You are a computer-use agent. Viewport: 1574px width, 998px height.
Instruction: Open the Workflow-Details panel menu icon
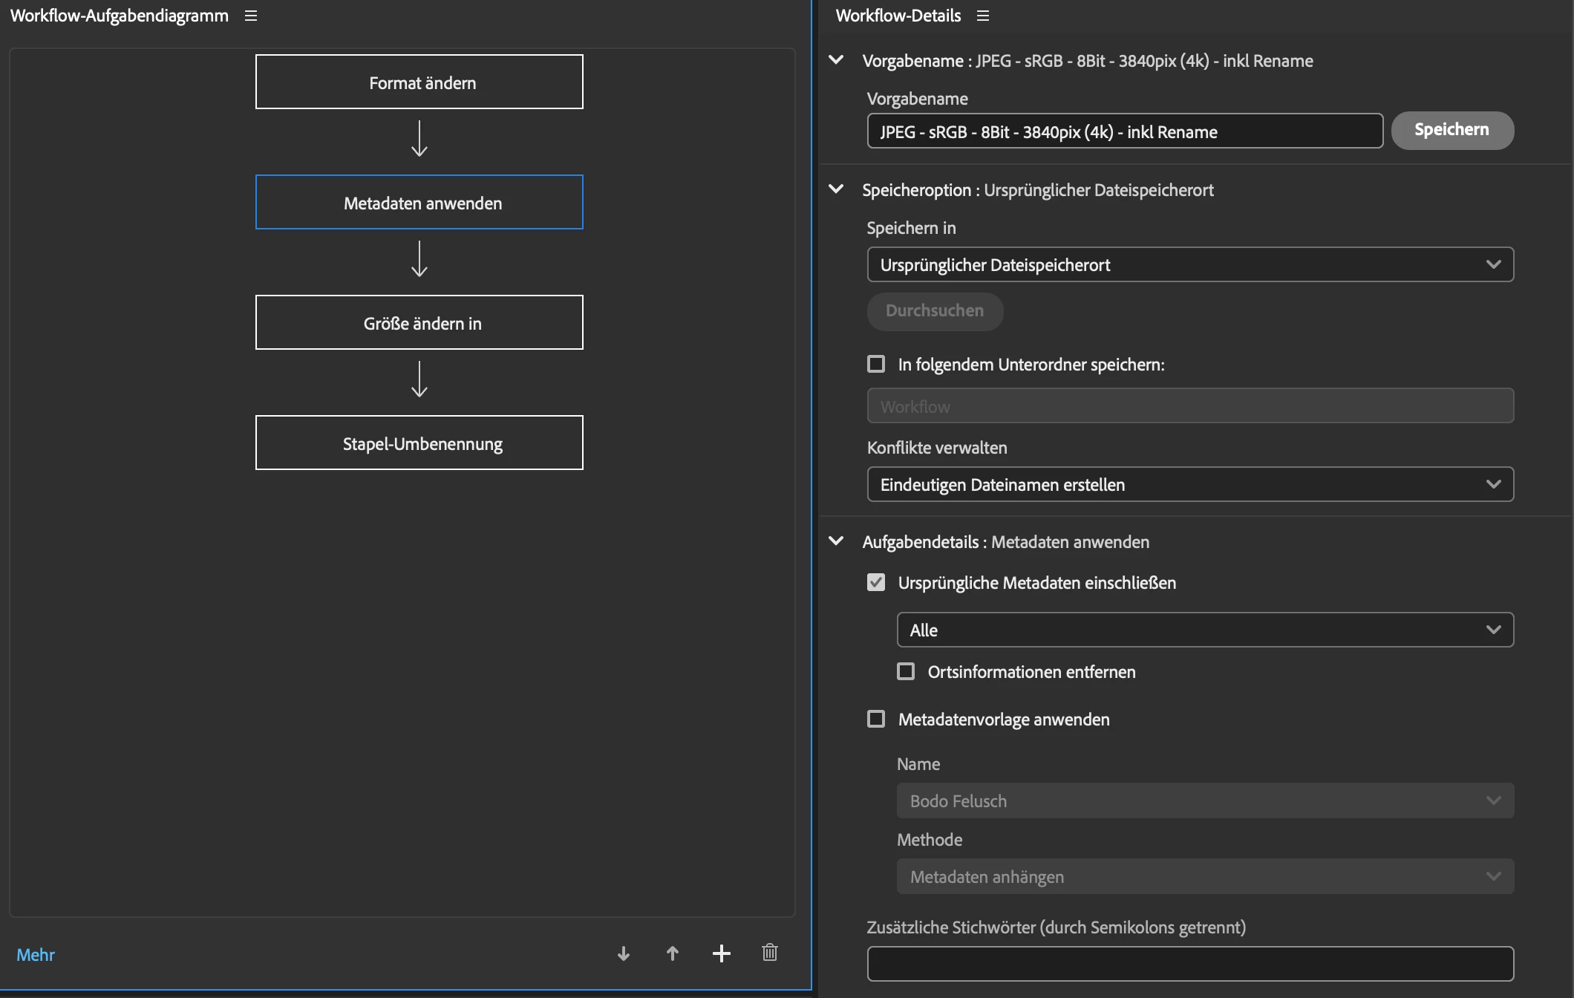(x=983, y=16)
